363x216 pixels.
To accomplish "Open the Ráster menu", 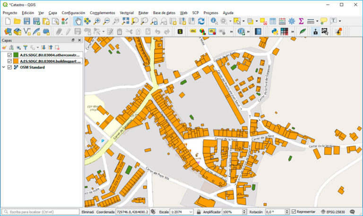I will point(143,13).
